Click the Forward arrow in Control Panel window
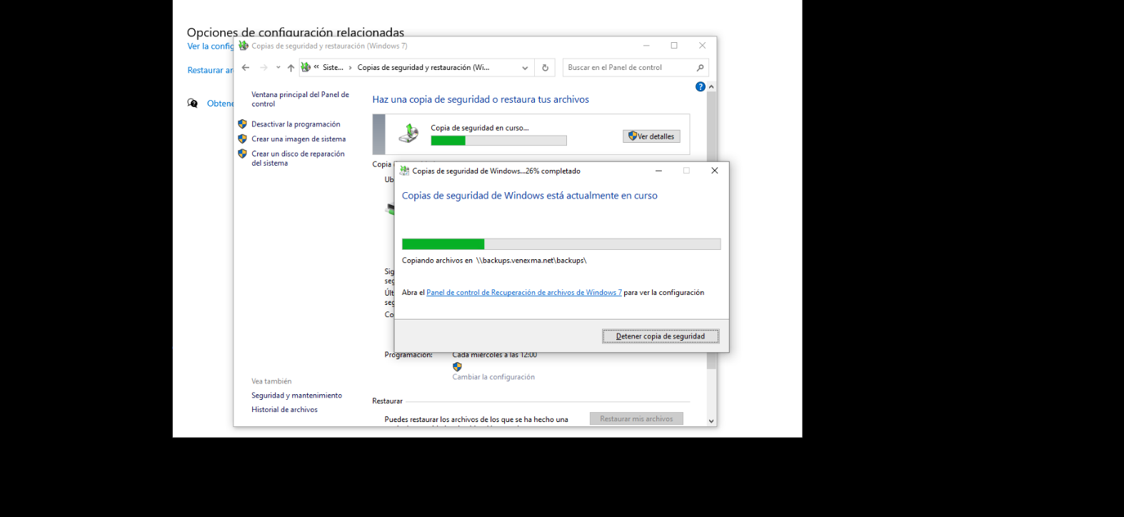Viewport: 1124px width, 517px height. [264, 68]
